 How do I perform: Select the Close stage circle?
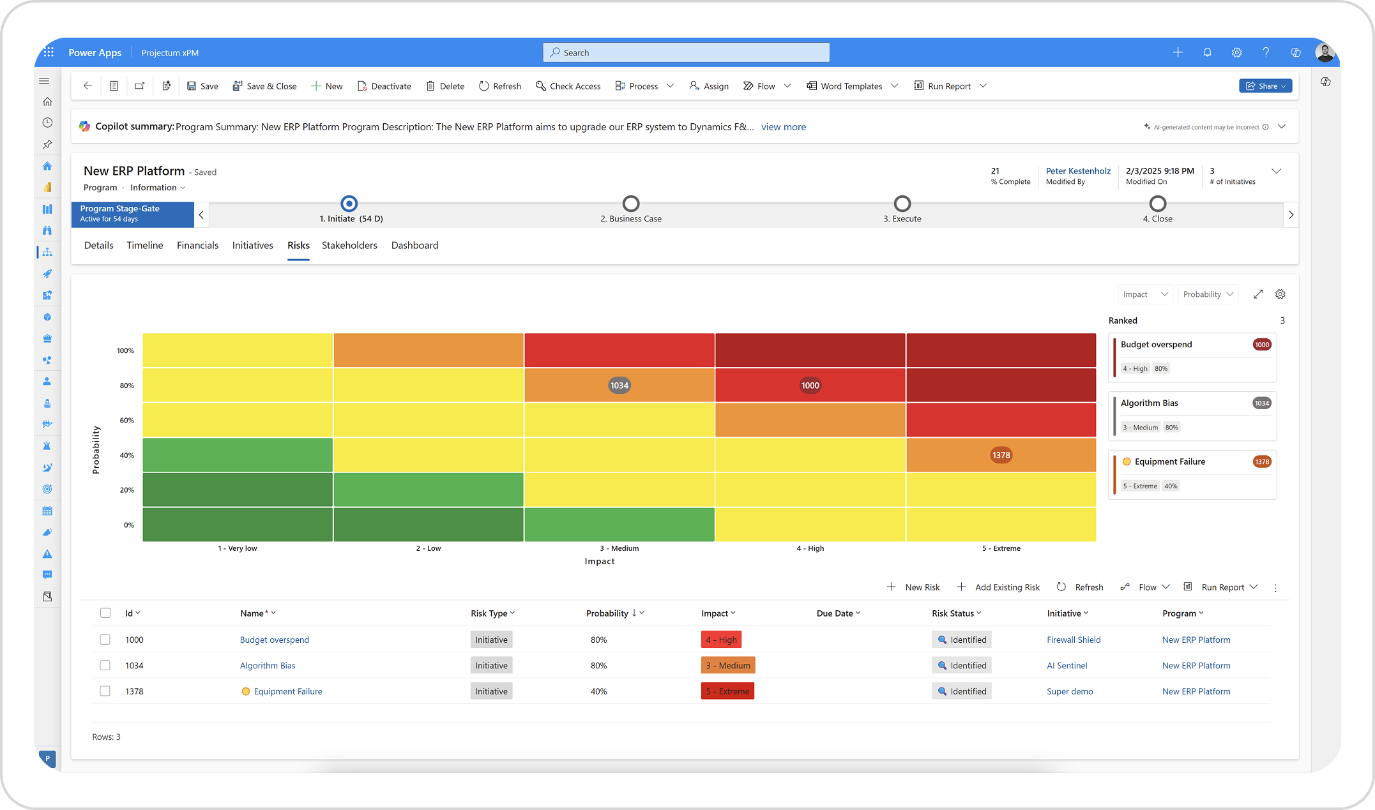(1158, 204)
